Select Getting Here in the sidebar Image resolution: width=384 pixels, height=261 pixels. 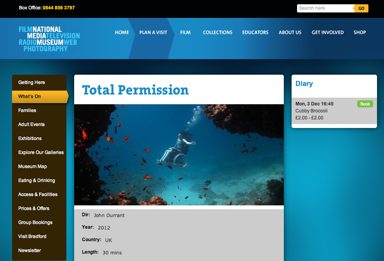[x=31, y=82]
